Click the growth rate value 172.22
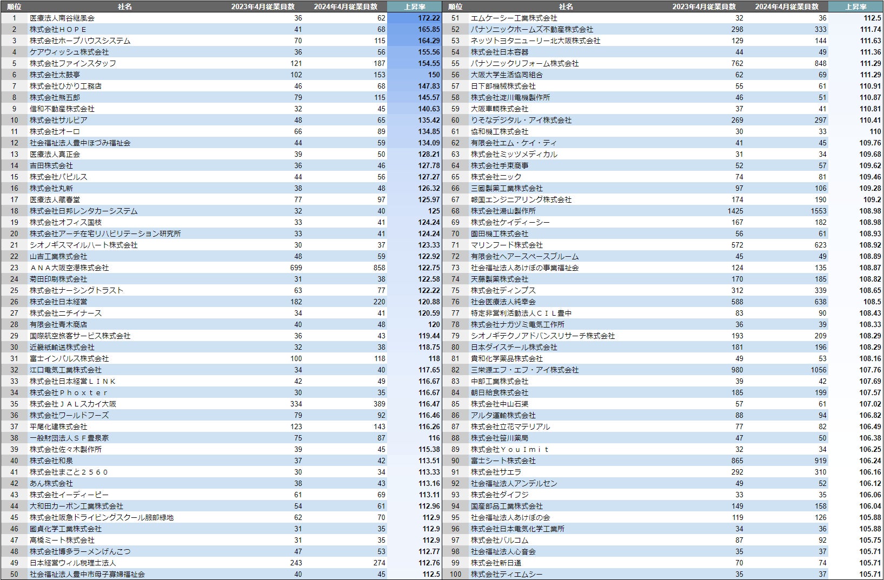 click(429, 18)
